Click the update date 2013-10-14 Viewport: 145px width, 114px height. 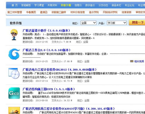pyautogui.click(x=42, y=81)
